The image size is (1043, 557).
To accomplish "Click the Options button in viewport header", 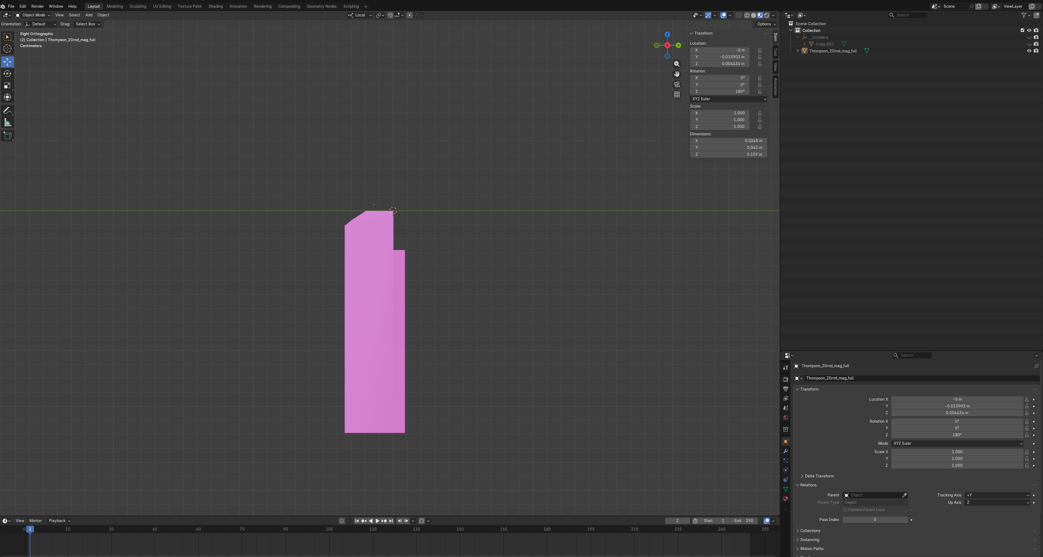I will coord(766,24).
